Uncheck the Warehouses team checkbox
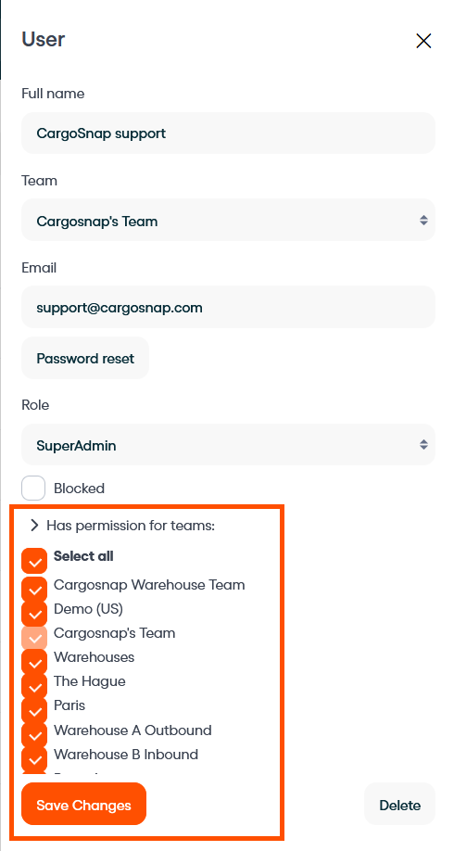 click(34, 661)
